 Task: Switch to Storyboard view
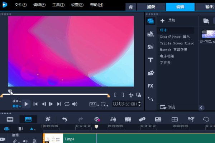tap(10, 119)
